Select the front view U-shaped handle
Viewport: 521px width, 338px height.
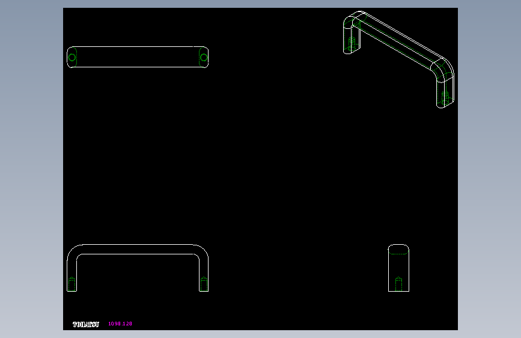[x=138, y=268]
